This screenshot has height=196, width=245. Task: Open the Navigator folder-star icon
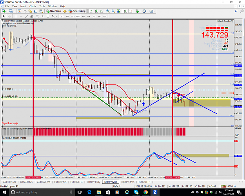[x=30, y=11]
